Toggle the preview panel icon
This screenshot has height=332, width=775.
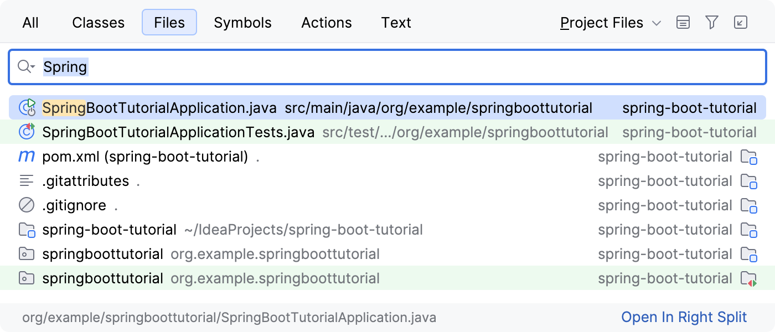683,22
